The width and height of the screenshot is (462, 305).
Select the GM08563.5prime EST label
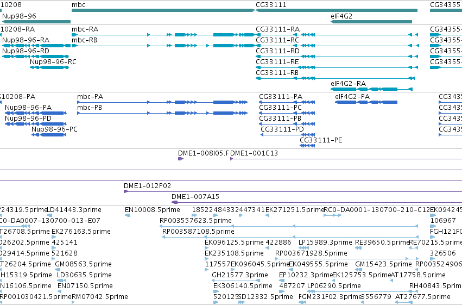84,265
